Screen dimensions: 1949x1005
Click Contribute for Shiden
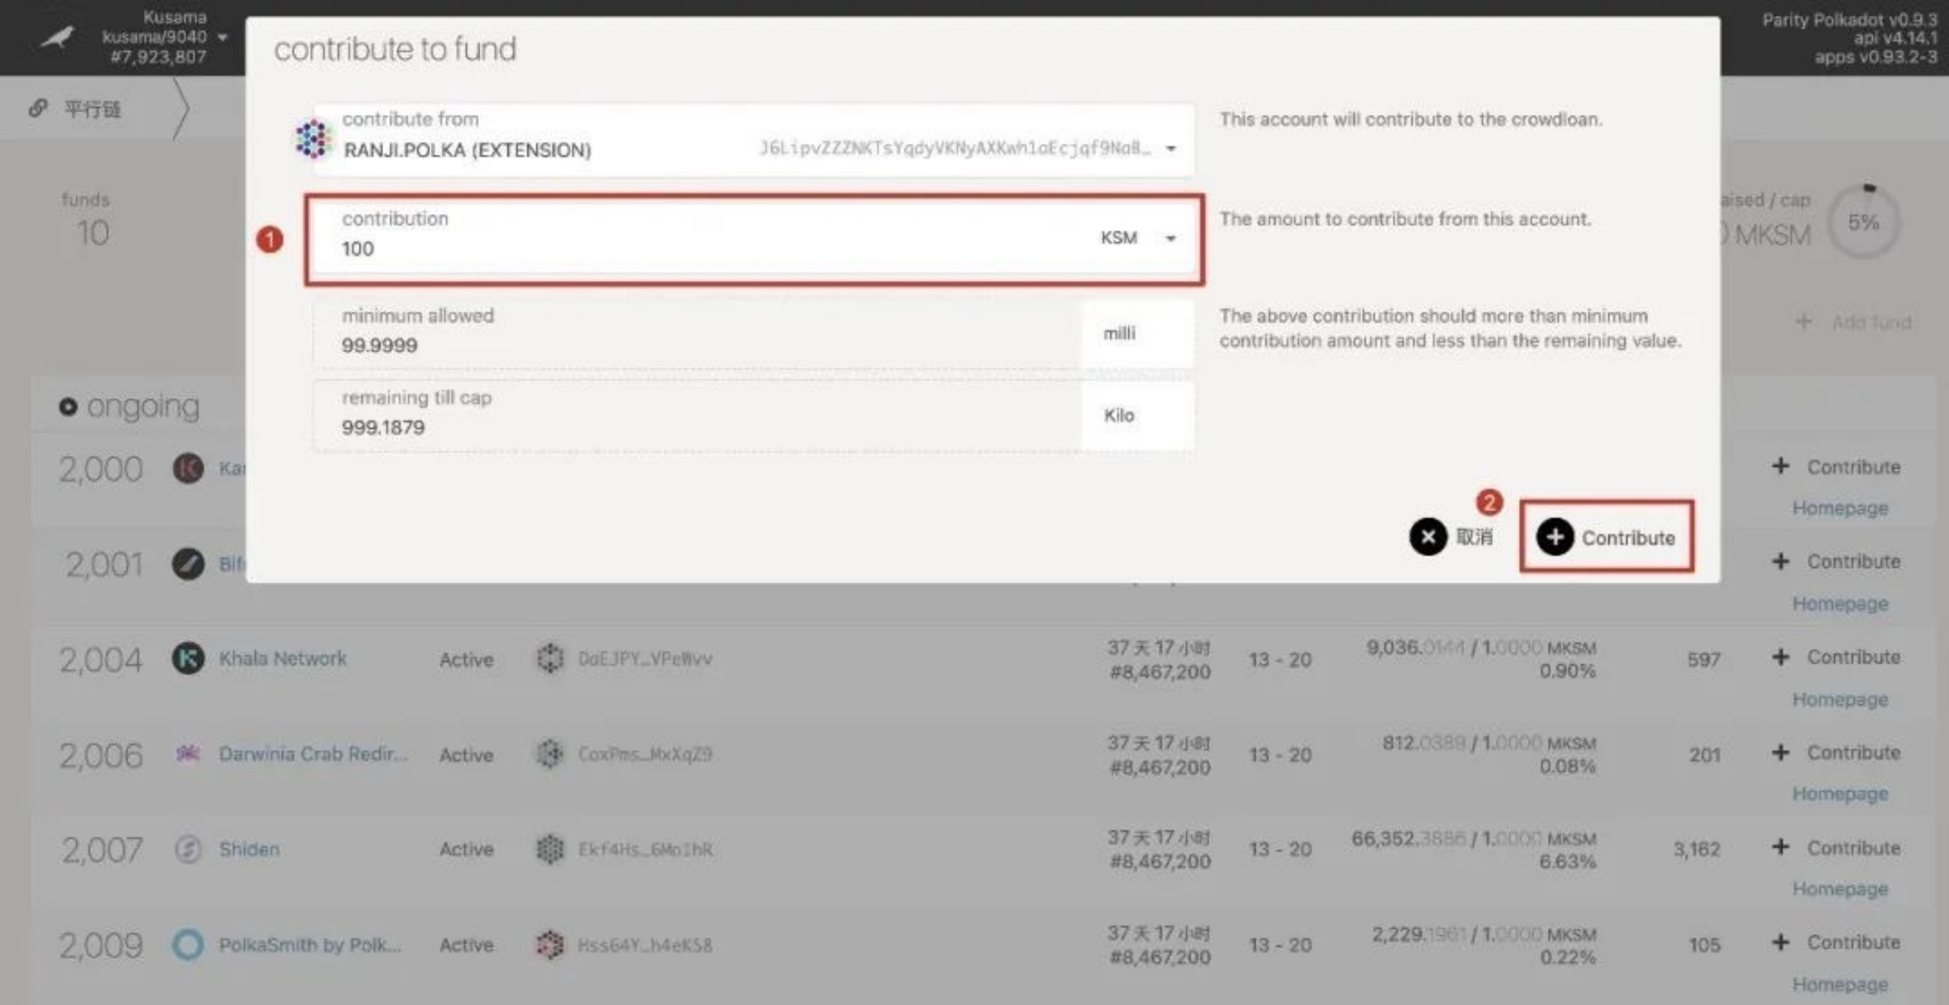[1836, 847]
